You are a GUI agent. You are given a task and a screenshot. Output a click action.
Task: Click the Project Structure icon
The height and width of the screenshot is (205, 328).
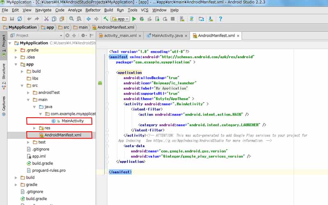coord(201,19)
